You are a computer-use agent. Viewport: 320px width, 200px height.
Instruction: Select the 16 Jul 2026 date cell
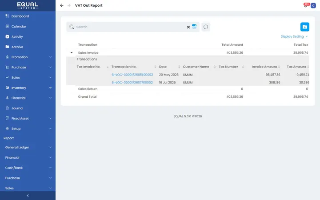pyautogui.click(x=167, y=83)
